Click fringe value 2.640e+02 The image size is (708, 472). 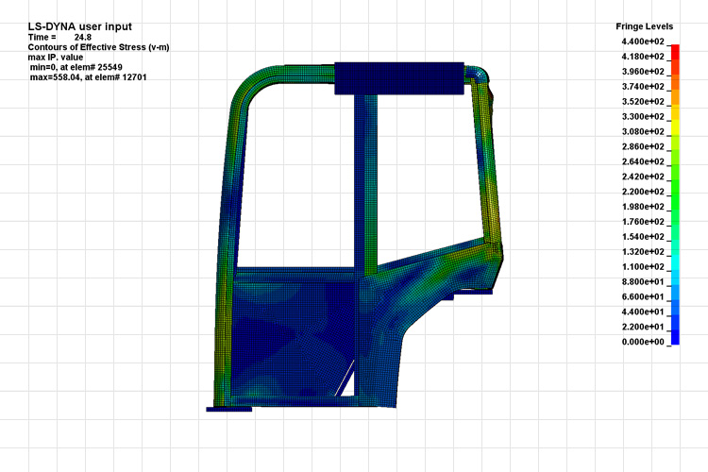(x=643, y=161)
